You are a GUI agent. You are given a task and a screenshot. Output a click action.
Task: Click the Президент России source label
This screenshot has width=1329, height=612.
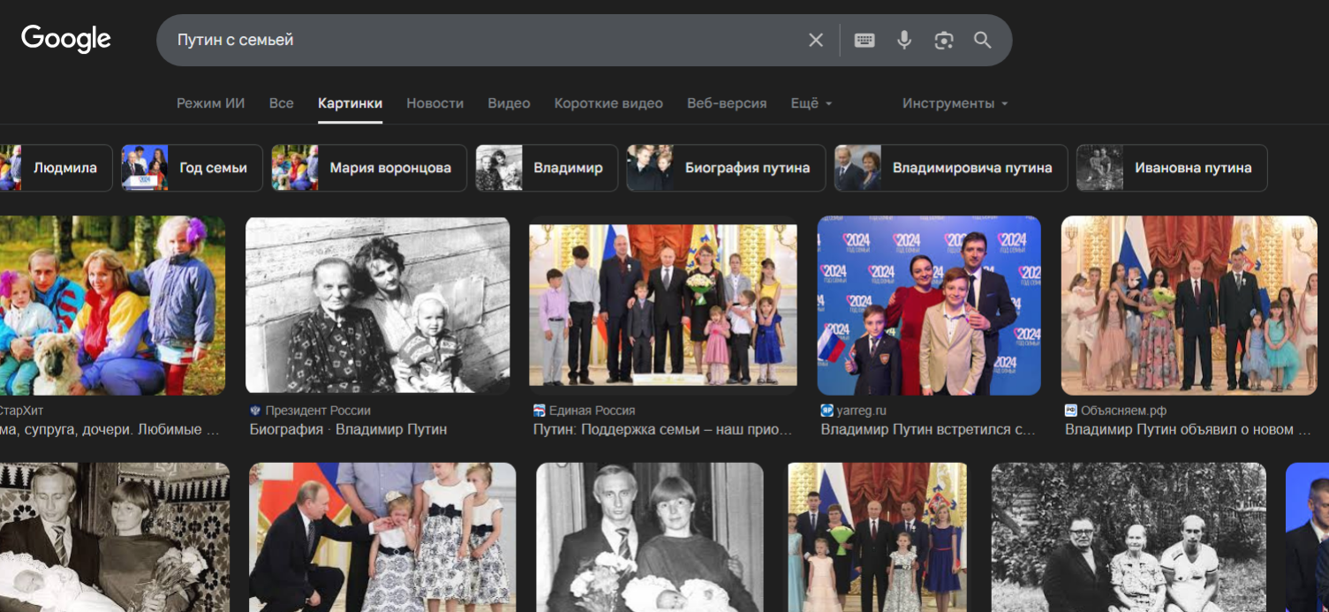pyautogui.click(x=318, y=411)
